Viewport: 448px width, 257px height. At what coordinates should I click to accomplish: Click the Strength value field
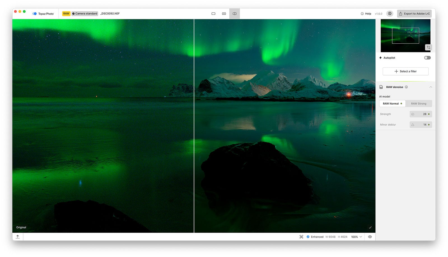click(x=421, y=114)
